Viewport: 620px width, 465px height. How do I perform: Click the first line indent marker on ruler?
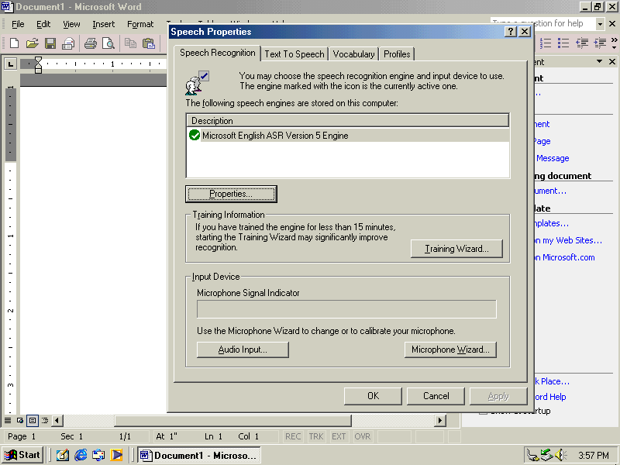pos(38,60)
